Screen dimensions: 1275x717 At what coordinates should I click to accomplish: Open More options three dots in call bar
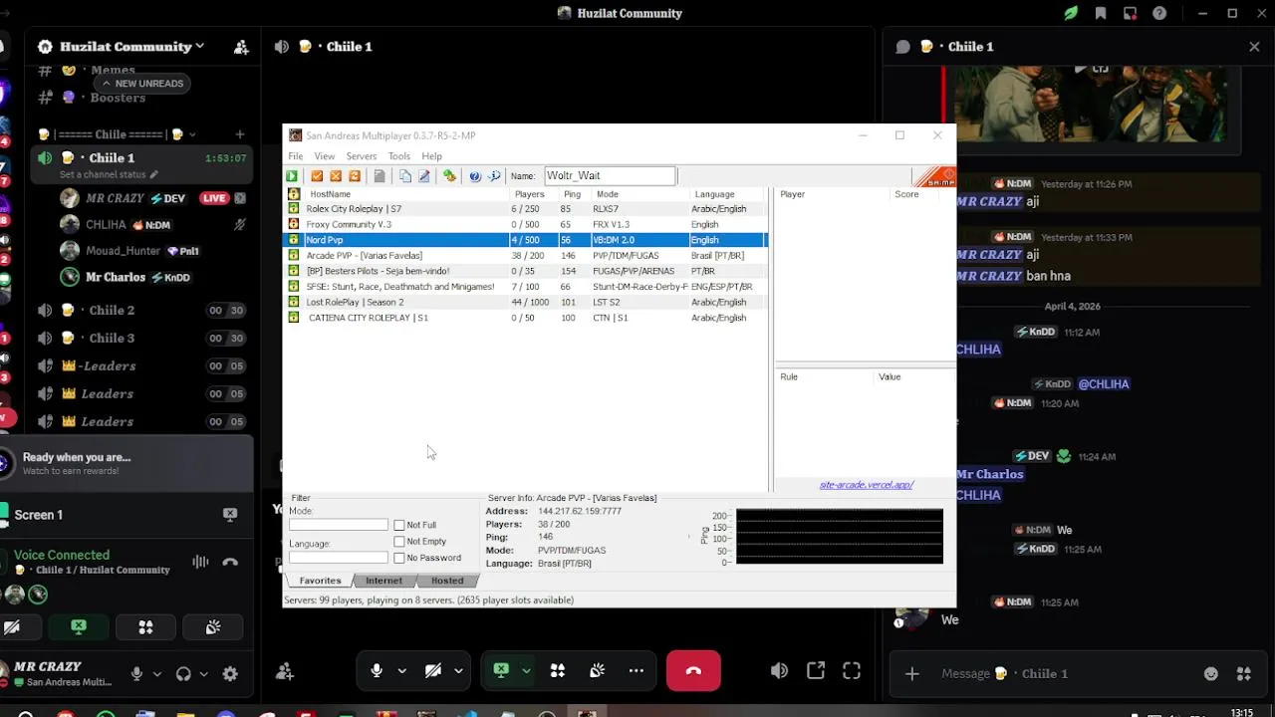tap(636, 671)
